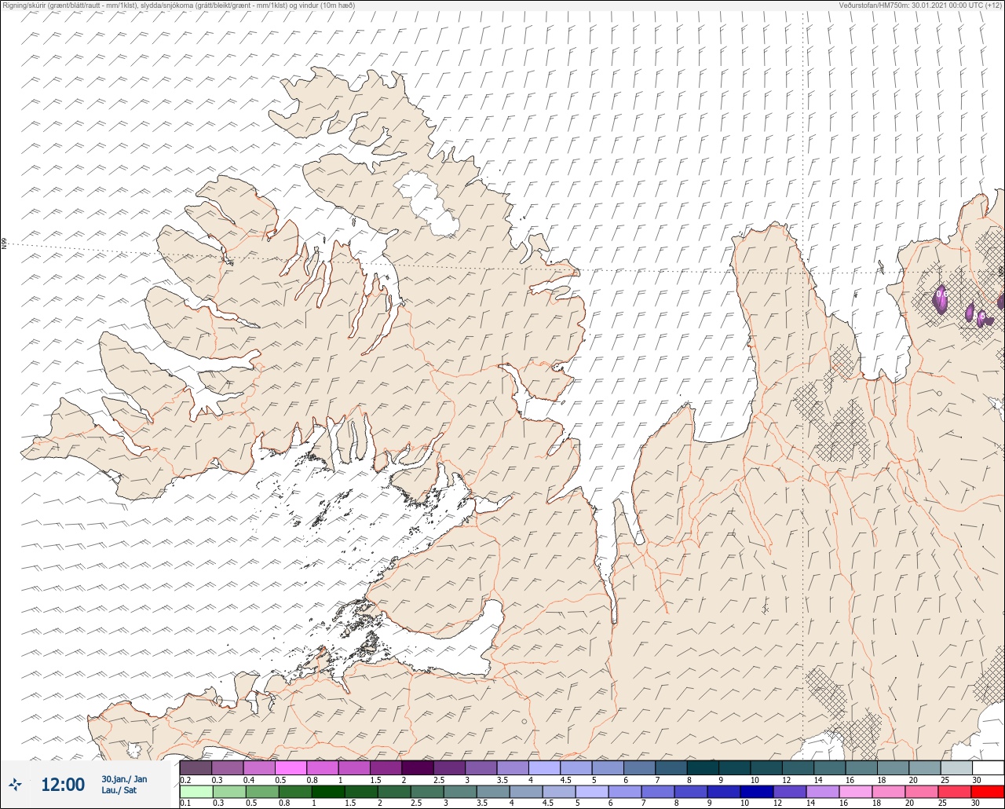The height and width of the screenshot is (809, 1005).
Task: Click the 'Veðurstofan/HM750m' run timestamp text
Action: pyautogui.click(x=921, y=5)
